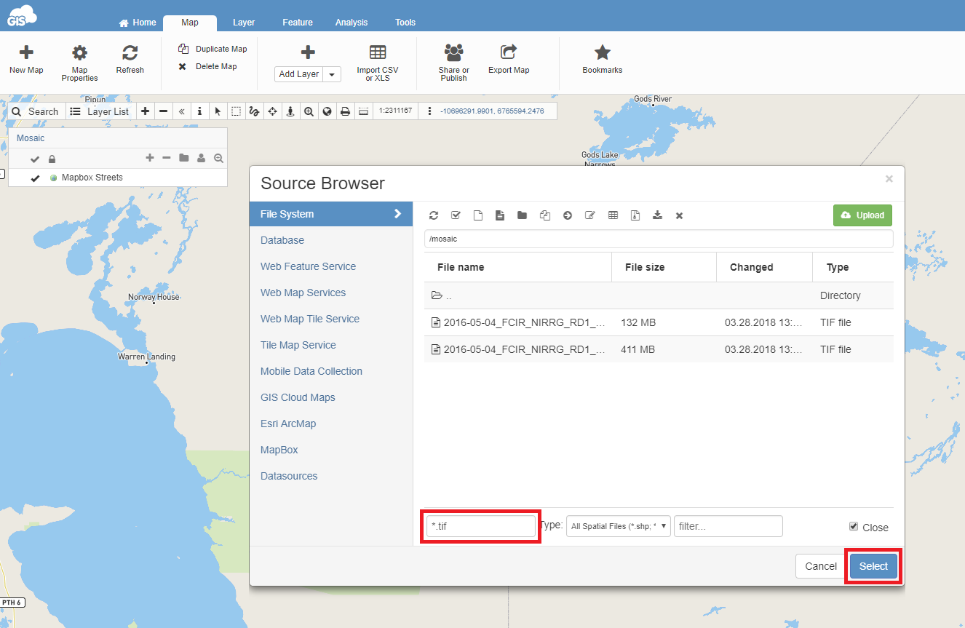Open the Type All Spatial Files dropdown
965x628 pixels.
[618, 526]
